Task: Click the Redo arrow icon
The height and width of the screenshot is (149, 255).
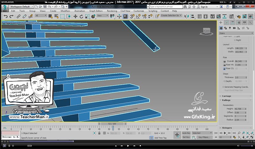Action: 11,17
